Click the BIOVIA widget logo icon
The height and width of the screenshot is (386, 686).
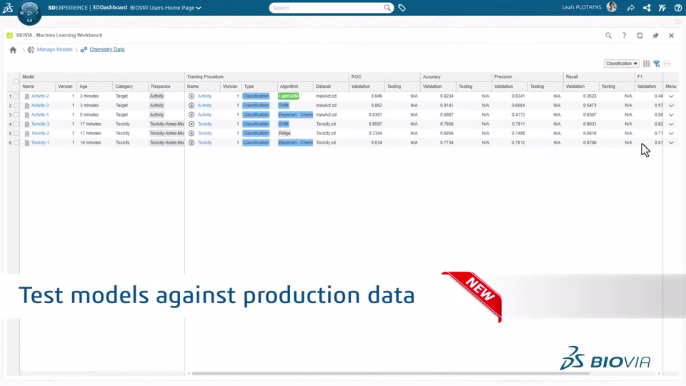(x=9, y=36)
